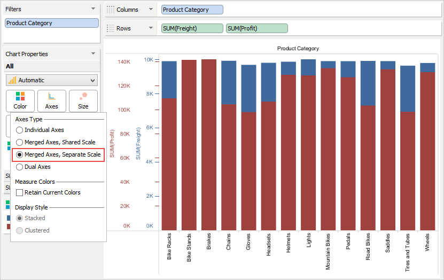Choose the Dual Axes radio button

(x=19, y=167)
